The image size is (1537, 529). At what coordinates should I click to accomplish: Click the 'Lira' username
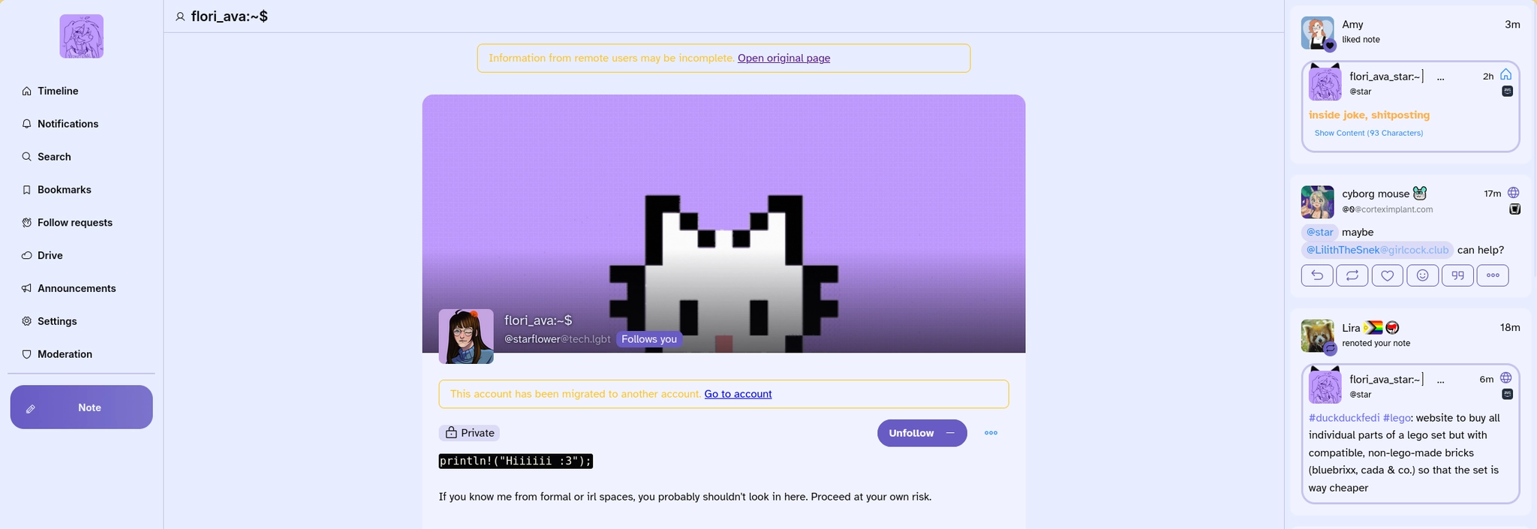[1351, 328]
